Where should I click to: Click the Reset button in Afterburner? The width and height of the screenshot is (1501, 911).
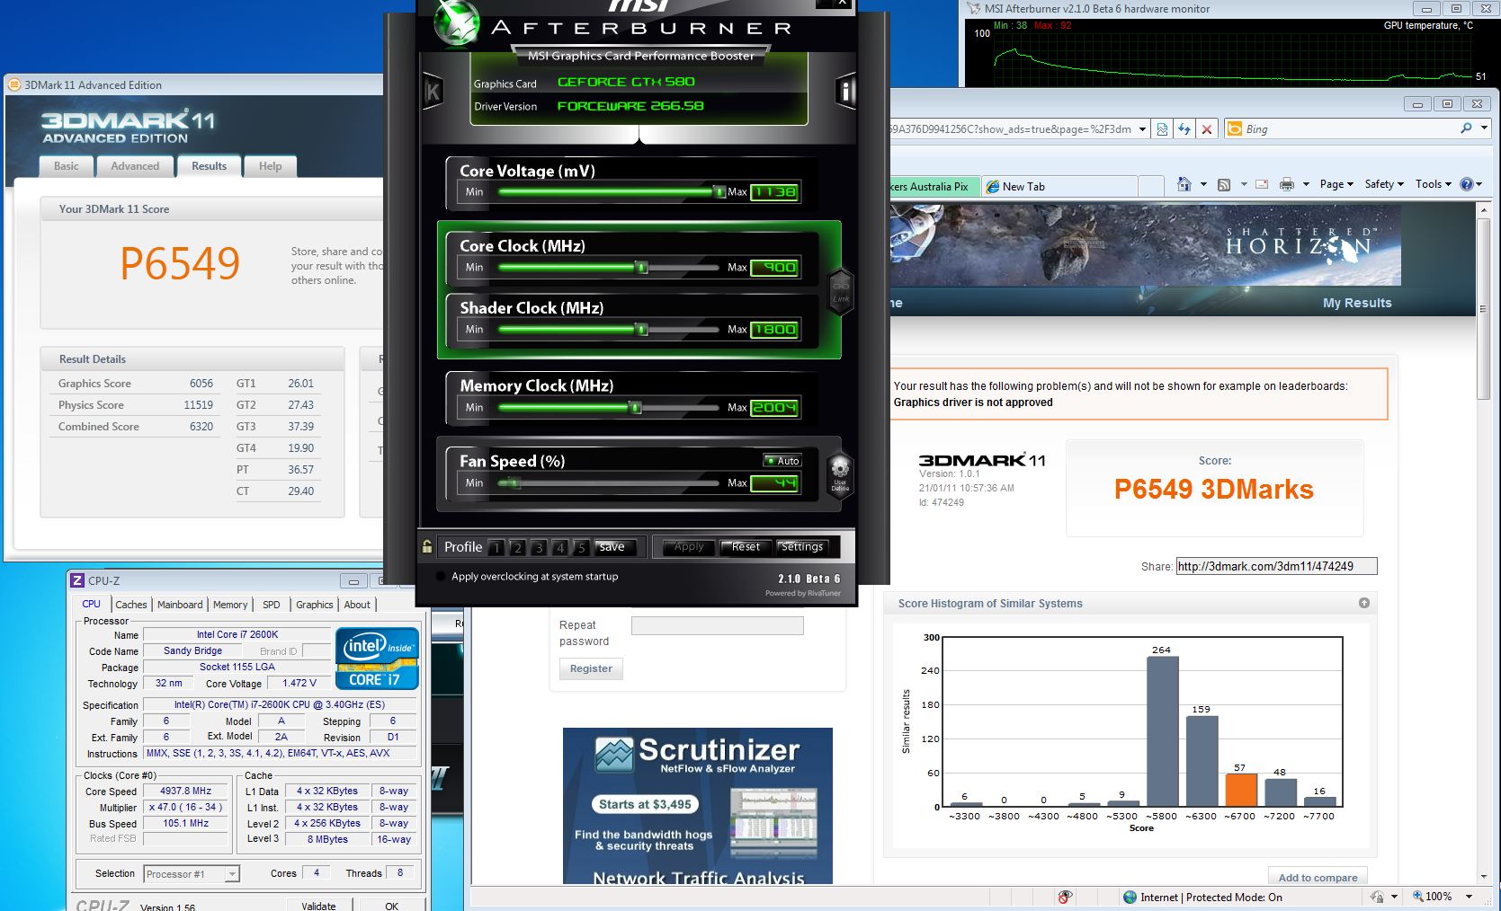point(746,547)
